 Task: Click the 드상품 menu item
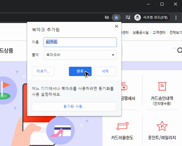6,51
